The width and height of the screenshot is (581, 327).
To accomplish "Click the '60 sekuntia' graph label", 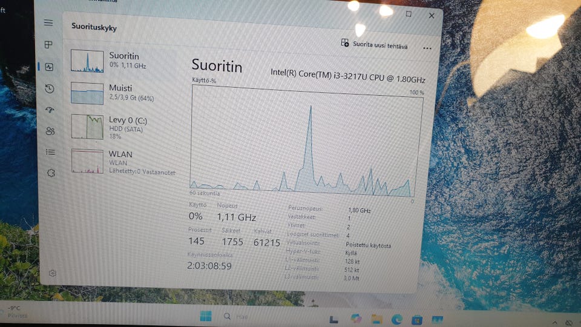I will (x=205, y=193).
